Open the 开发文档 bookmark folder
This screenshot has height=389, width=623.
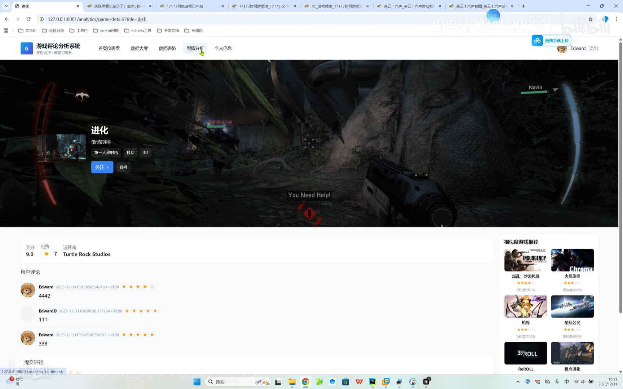(168, 31)
